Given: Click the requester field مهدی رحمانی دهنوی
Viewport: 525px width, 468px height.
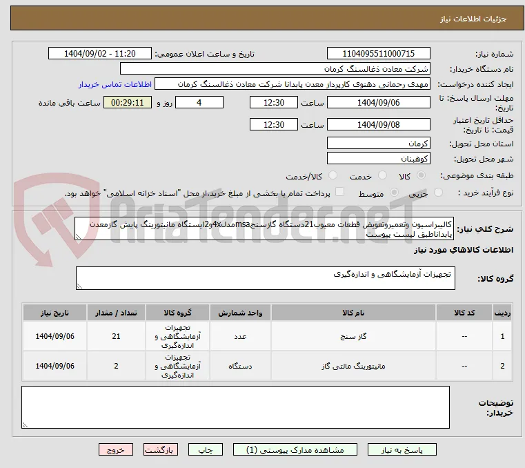Looking at the screenshot, I should coord(293,84).
